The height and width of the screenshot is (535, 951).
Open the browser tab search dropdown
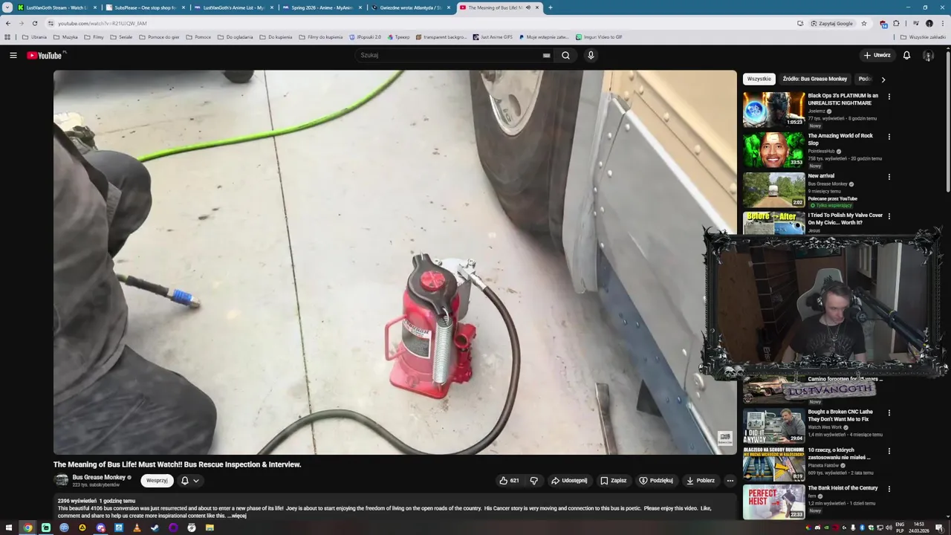point(7,7)
